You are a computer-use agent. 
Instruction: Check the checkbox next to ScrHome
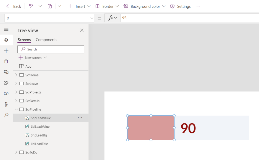[x=21, y=75]
